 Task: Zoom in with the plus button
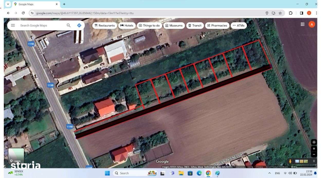point(314,149)
